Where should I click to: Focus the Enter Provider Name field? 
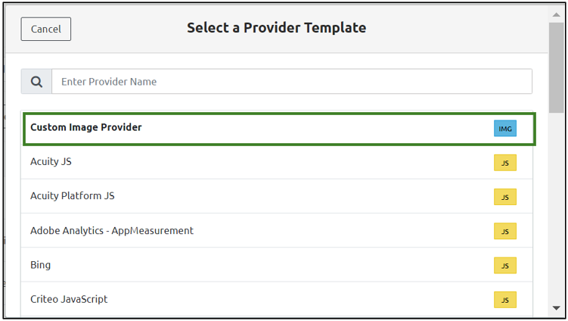click(291, 82)
